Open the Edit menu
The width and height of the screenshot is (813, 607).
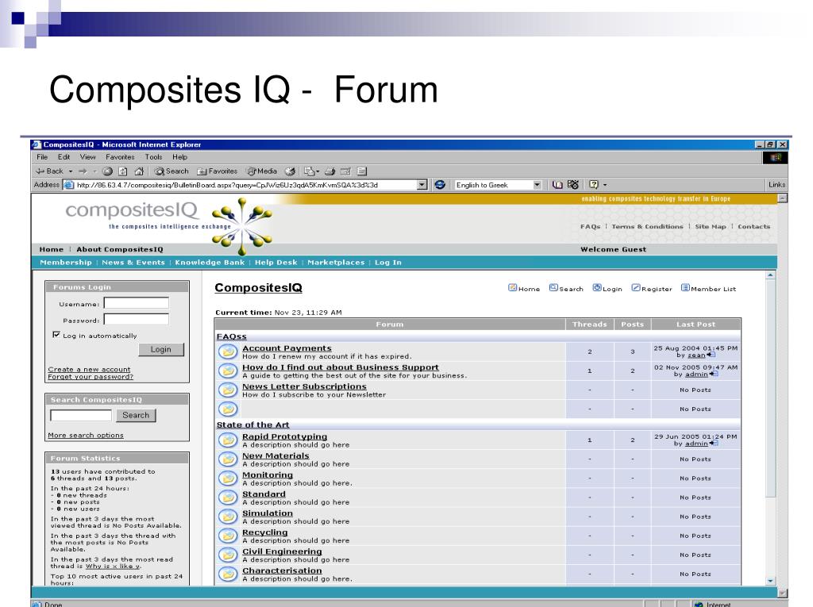[x=64, y=157]
